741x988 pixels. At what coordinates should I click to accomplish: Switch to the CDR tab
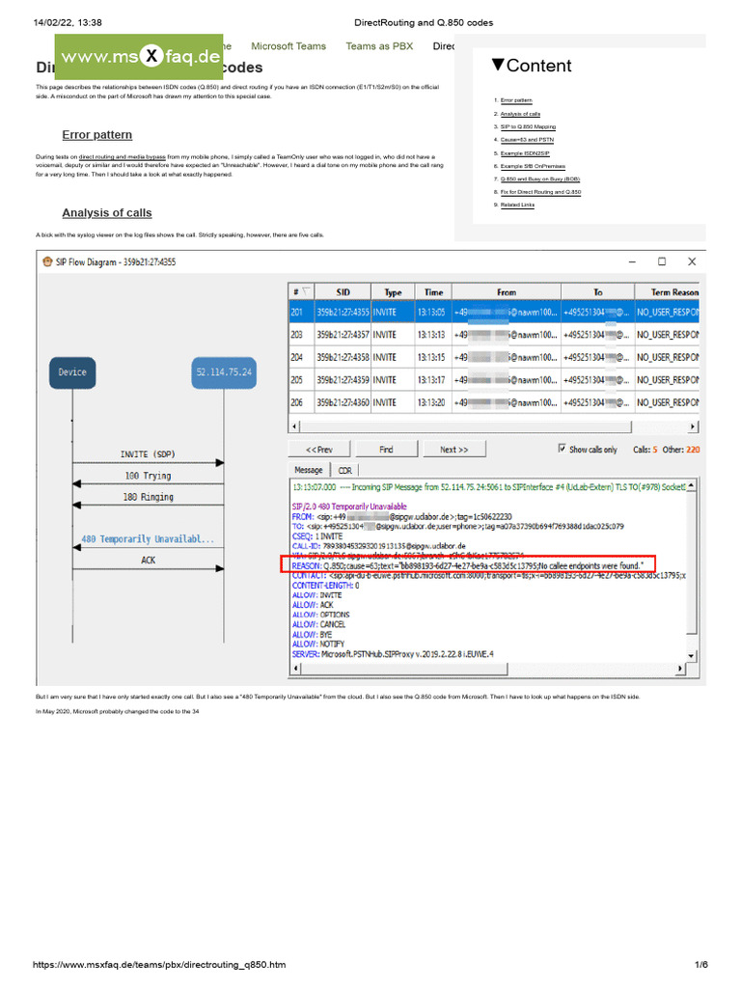(345, 470)
